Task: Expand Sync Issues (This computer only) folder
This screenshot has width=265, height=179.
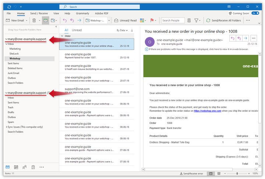Action: tap(6, 127)
